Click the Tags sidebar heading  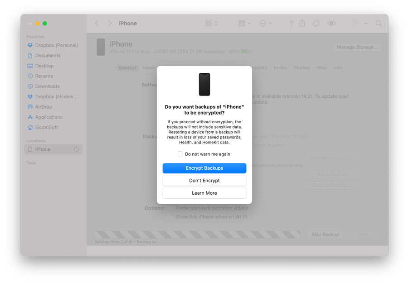[x=31, y=163]
